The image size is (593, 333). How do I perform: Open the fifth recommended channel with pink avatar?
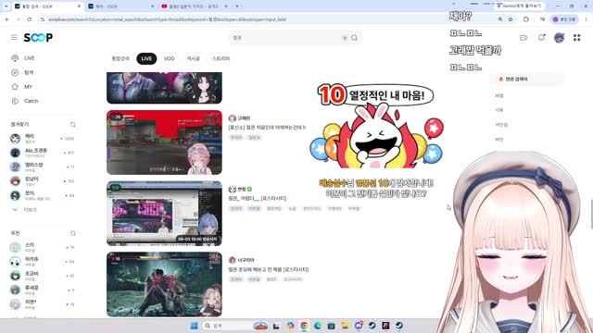click(43, 304)
